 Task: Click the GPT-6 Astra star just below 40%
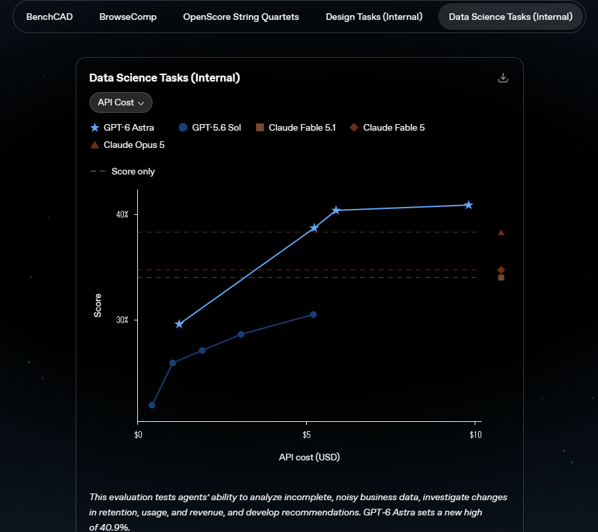click(x=314, y=228)
